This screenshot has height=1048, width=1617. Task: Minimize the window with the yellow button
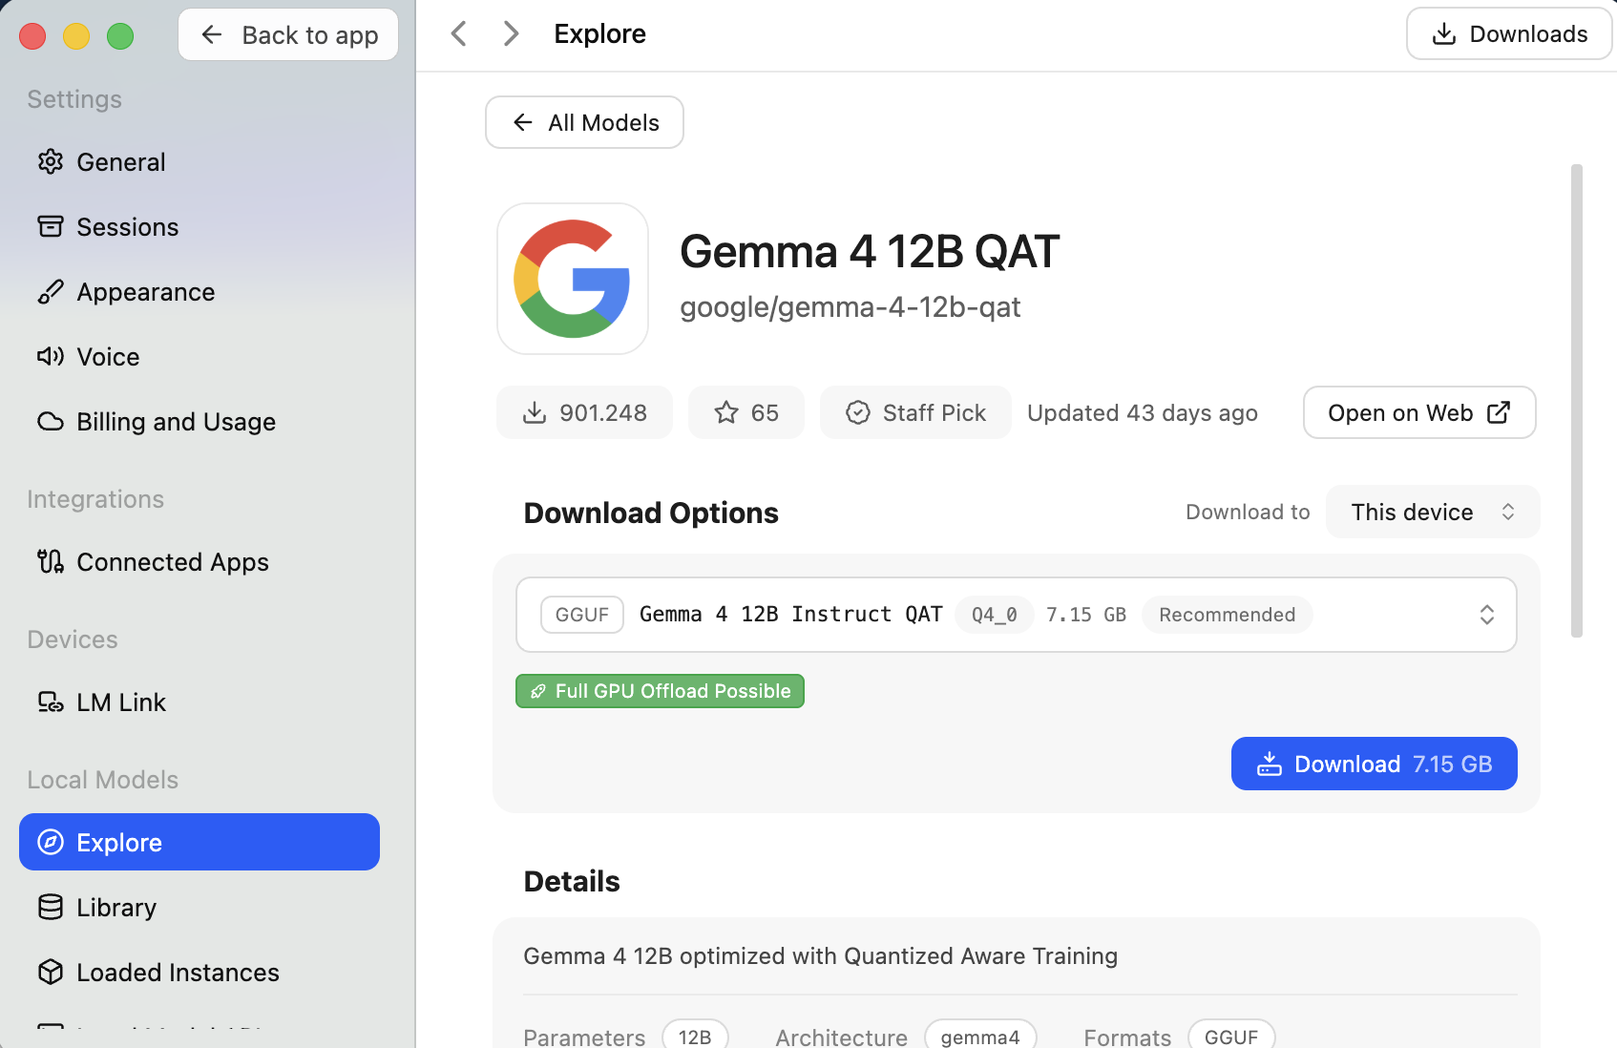tap(76, 36)
